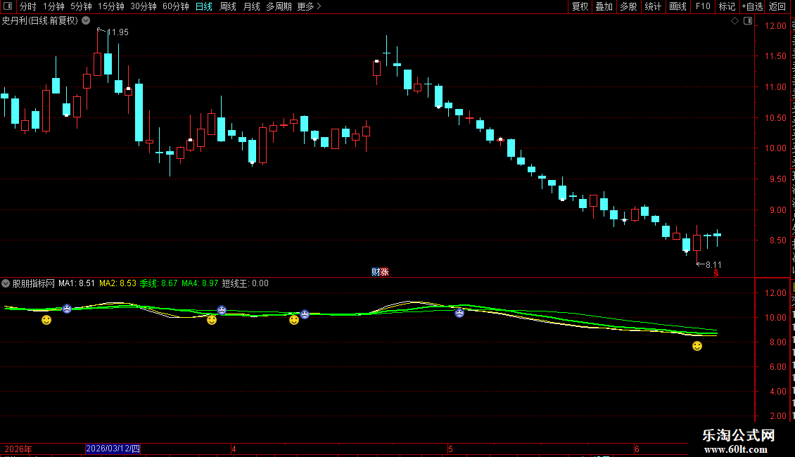Click the 财 finance marker
795x457 pixels.
(x=376, y=272)
